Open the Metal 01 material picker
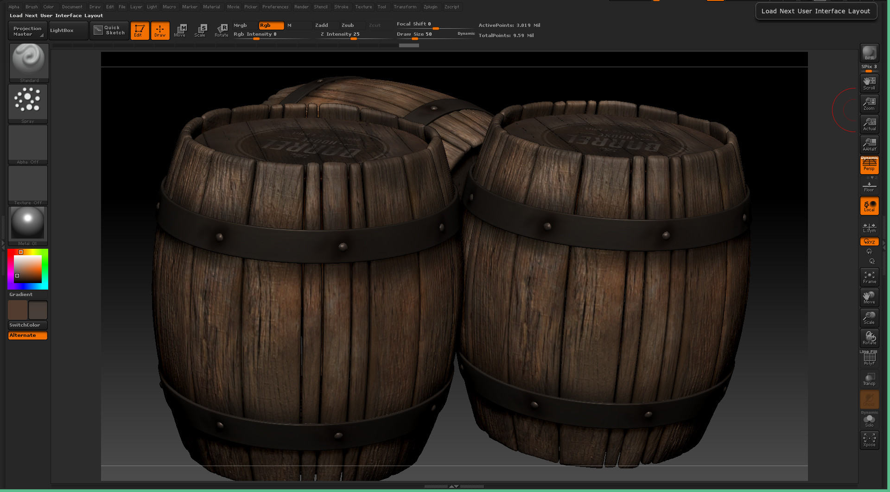The width and height of the screenshot is (890, 492). click(x=27, y=225)
